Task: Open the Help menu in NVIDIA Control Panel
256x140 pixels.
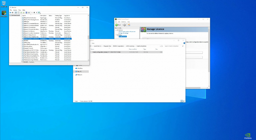Action: click(x=128, y=22)
